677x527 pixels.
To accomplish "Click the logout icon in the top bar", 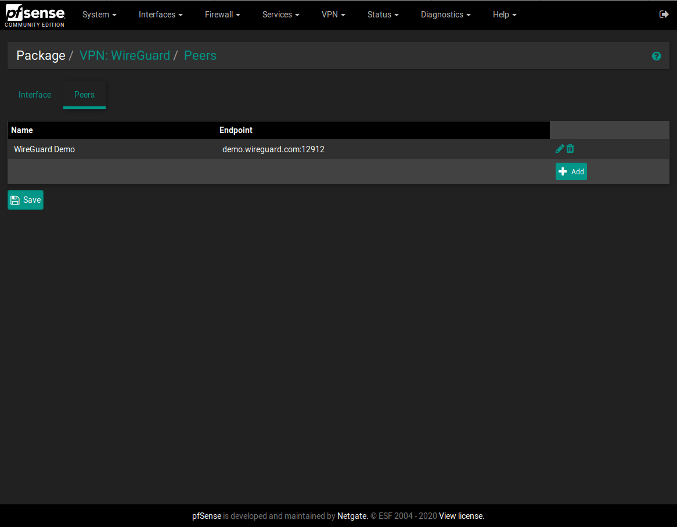I will coord(664,15).
